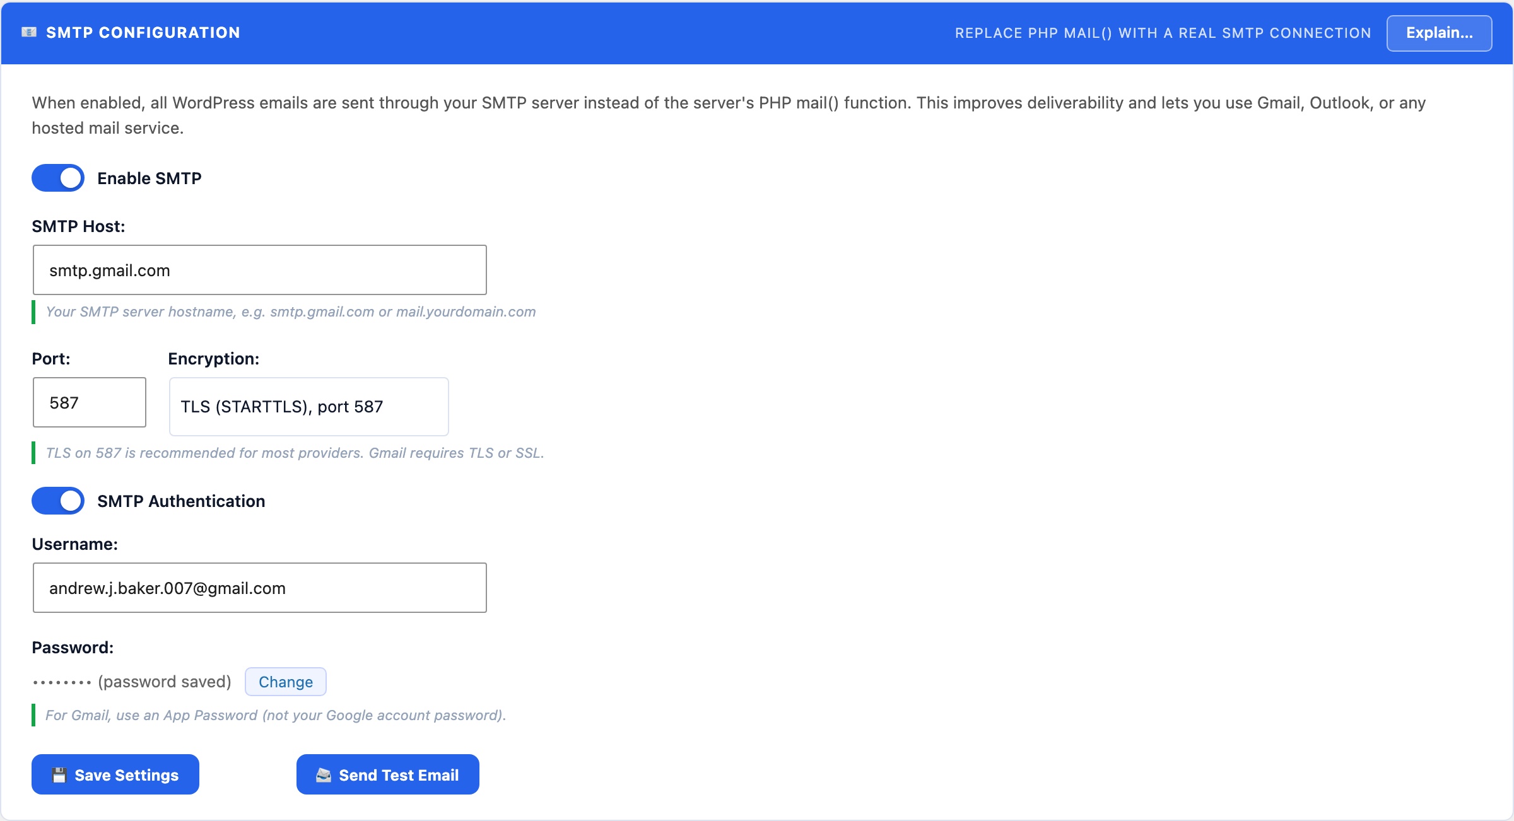Click the mail icon on Send Test Email
This screenshot has width=1514, height=821.
pyautogui.click(x=324, y=775)
